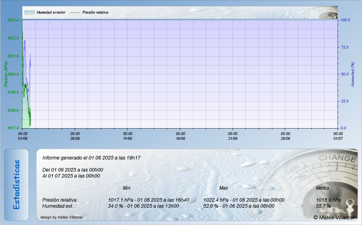Click the 'Informe generado el 01 06 2025' line
The image size is (362, 225).
91,158
